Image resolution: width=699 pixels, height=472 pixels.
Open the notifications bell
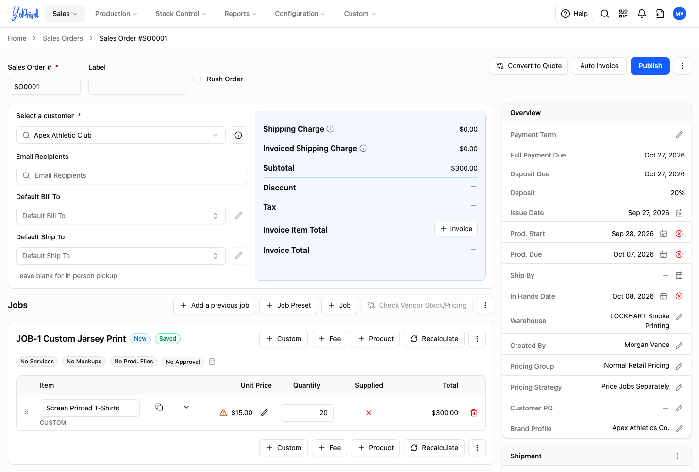coord(642,14)
